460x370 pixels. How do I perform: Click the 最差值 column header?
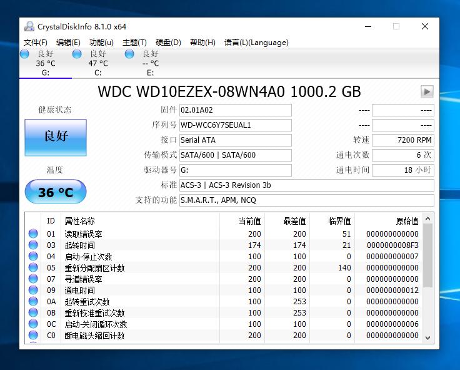(x=287, y=221)
